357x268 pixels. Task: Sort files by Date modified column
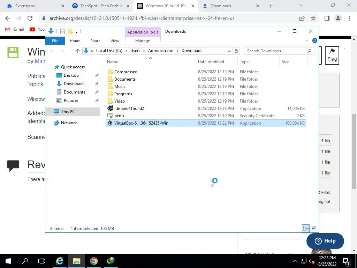click(x=211, y=62)
